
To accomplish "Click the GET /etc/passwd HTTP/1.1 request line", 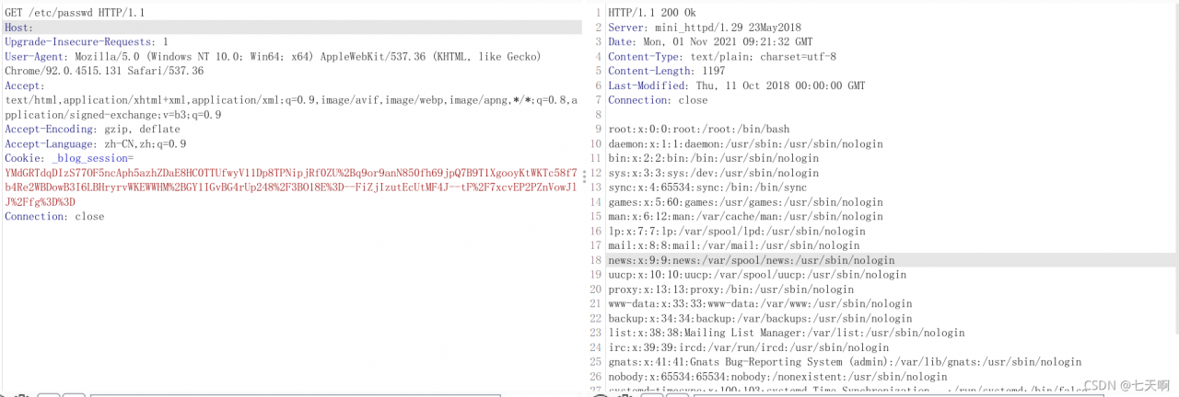I will click(x=75, y=13).
